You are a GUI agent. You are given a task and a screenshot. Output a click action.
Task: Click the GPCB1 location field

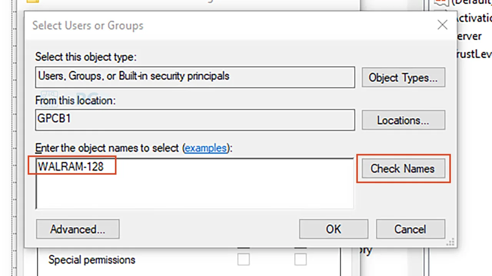tap(194, 120)
